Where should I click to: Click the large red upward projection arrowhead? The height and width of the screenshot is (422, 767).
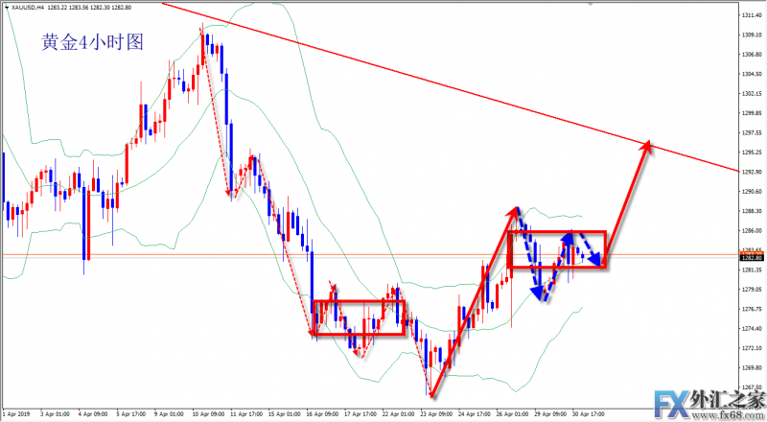tap(648, 144)
